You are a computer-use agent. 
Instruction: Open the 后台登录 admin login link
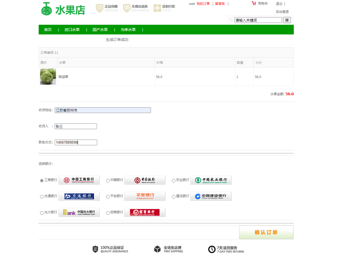click(x=282, y=12)
